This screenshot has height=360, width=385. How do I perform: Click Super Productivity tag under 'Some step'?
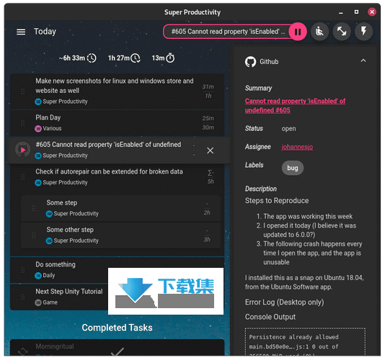click(x=72, y=214)
